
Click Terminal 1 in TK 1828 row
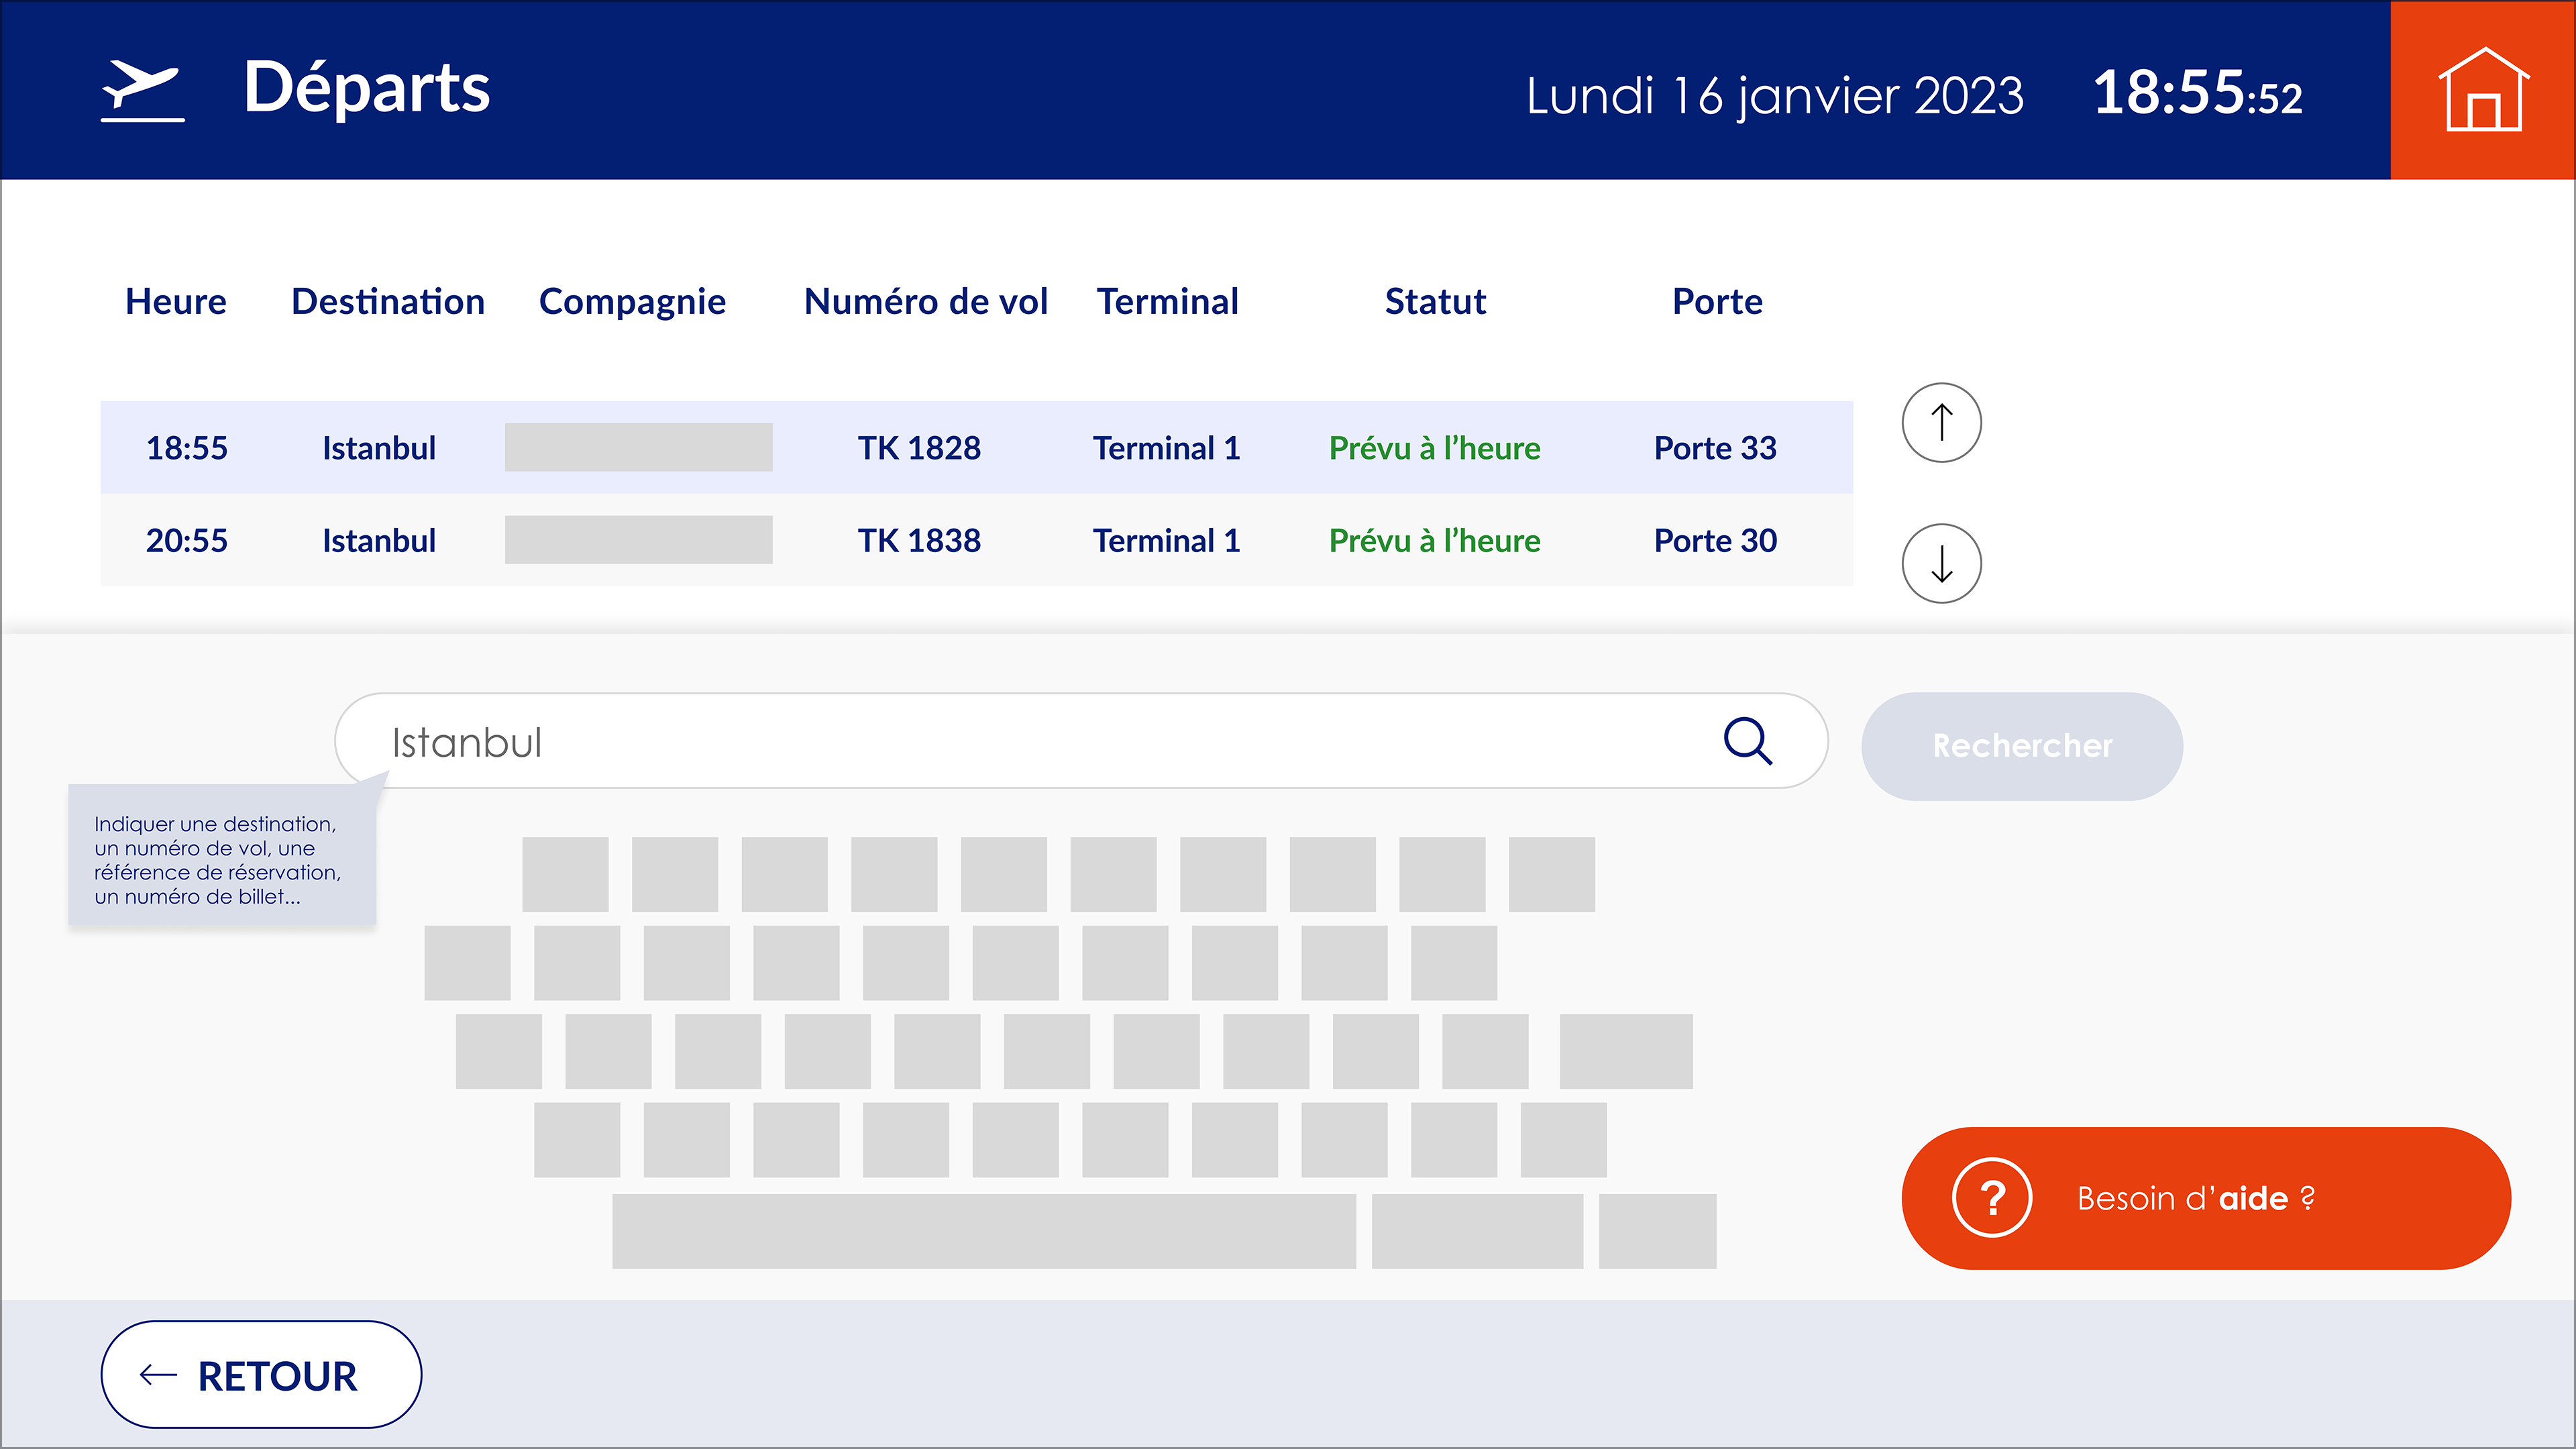point(1166,448)
